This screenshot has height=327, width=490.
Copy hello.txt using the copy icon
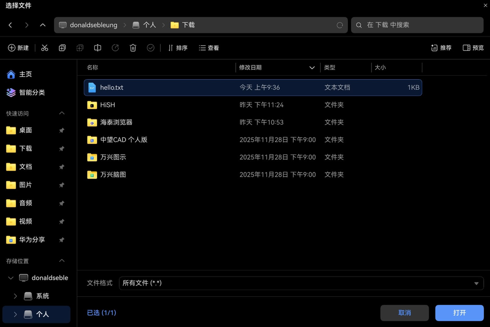pyautogui.click(x=62, y=48)
